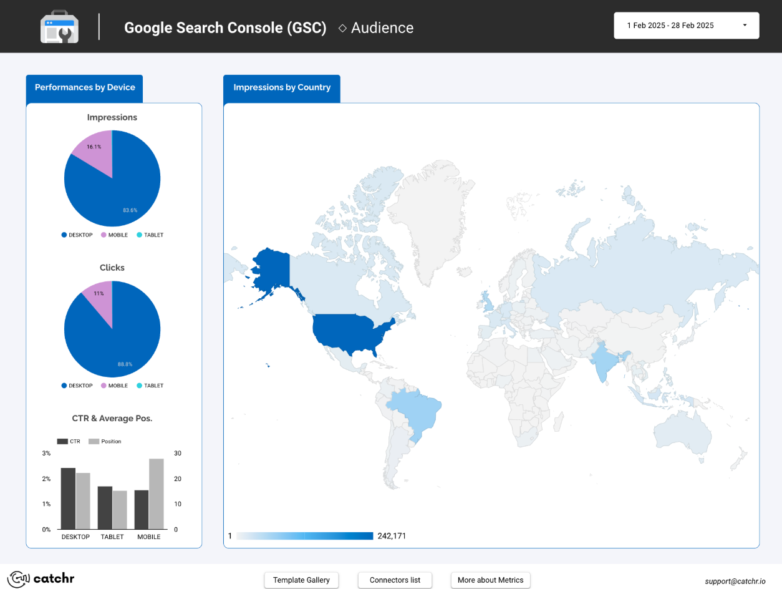Click the catchr logo icon in the footer

pos(17,579)
